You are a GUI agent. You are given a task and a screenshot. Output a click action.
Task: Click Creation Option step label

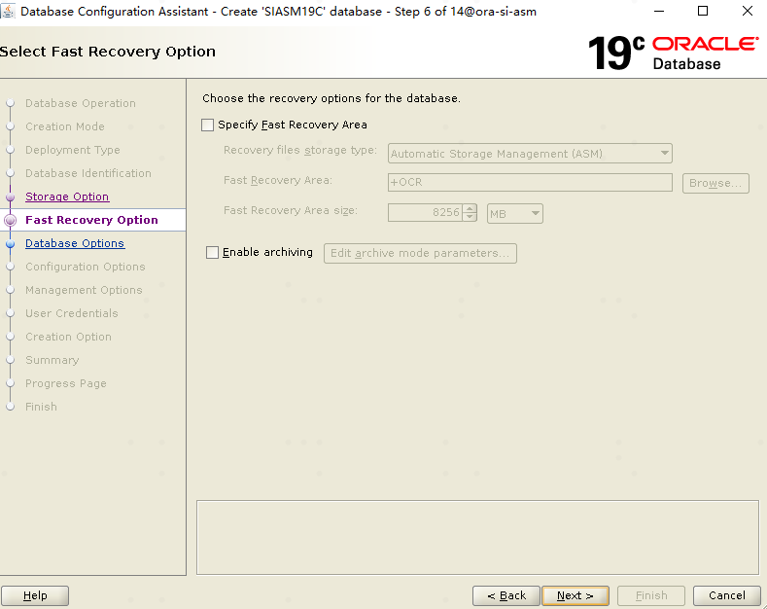[68, 337]
